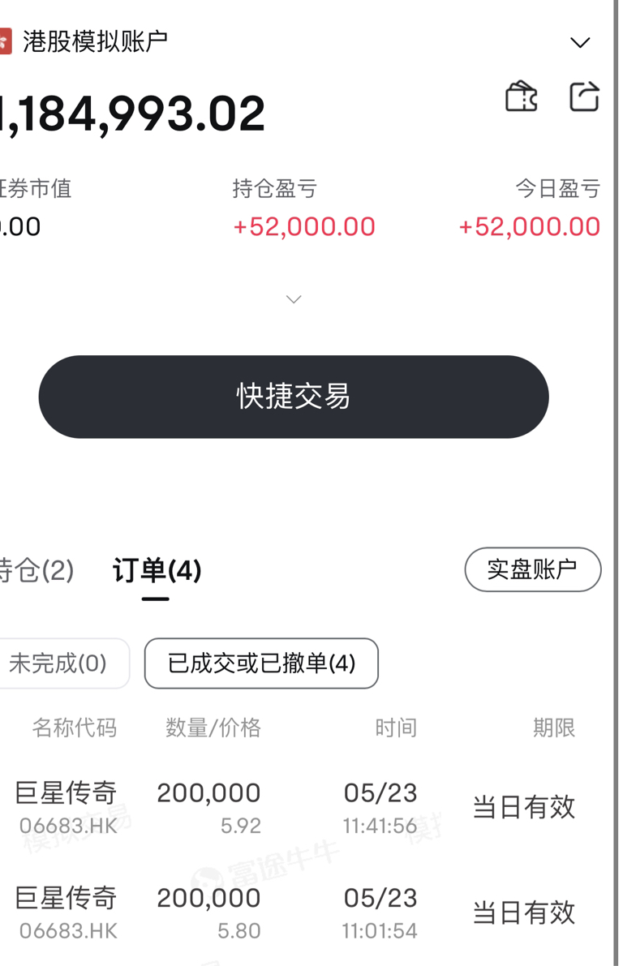
Task: Tap the red Hong Kong account logo
Action: 6,41
